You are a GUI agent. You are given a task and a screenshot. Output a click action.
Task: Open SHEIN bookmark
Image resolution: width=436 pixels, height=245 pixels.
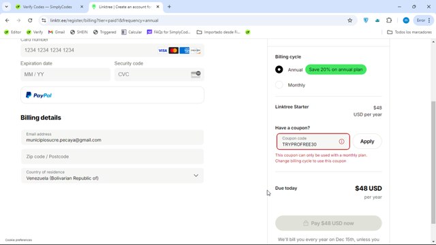pyautogui.click(x=79, y=32)
